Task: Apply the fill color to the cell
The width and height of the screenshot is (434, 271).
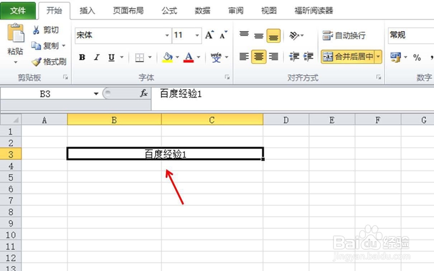Action: tap(168, 57)
